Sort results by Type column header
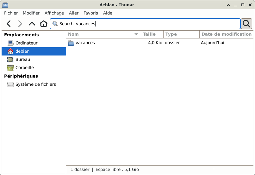This screenshot has width=255, height=175. point(181,34)
